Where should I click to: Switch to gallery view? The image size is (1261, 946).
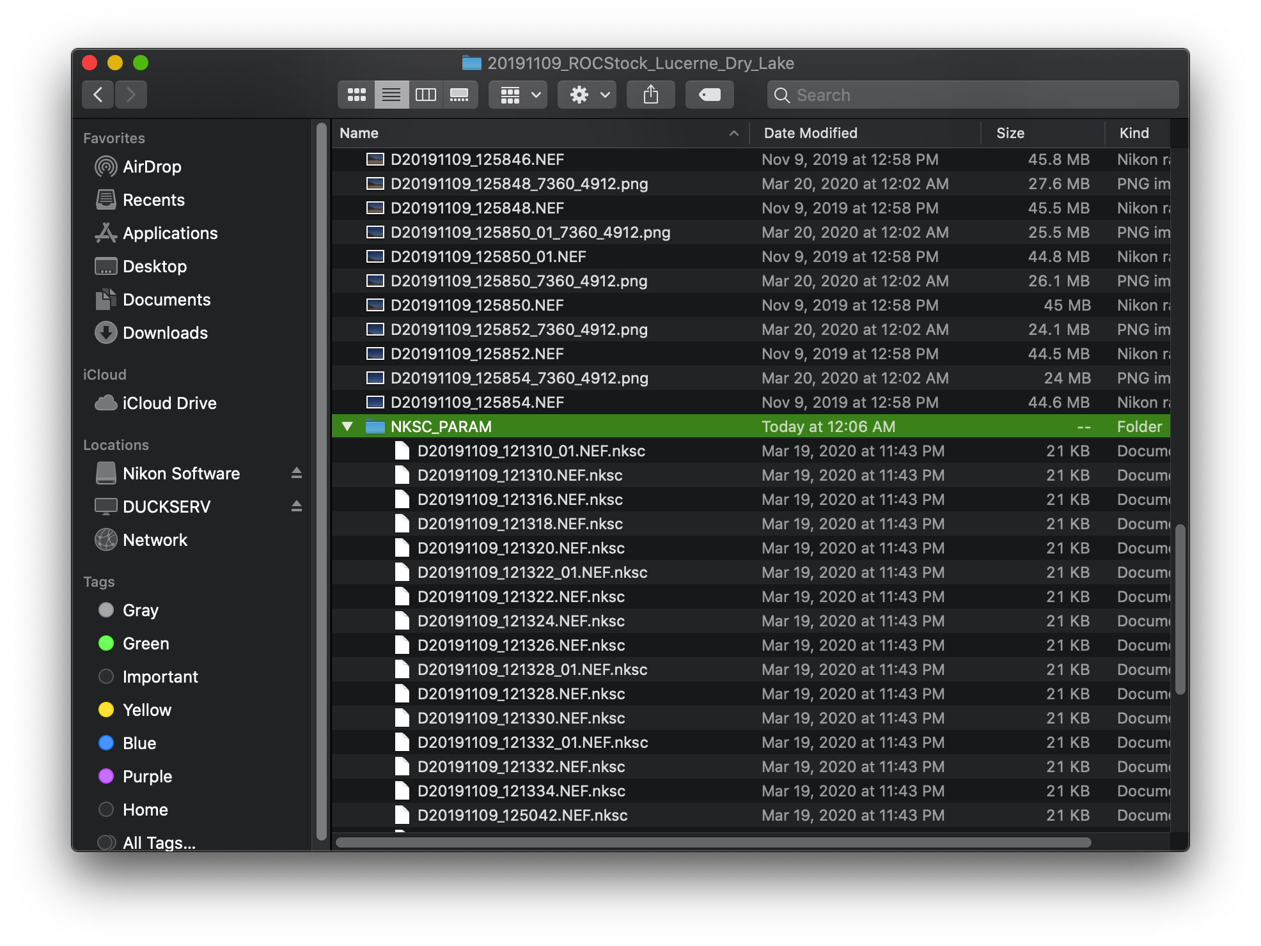(460, 95)
